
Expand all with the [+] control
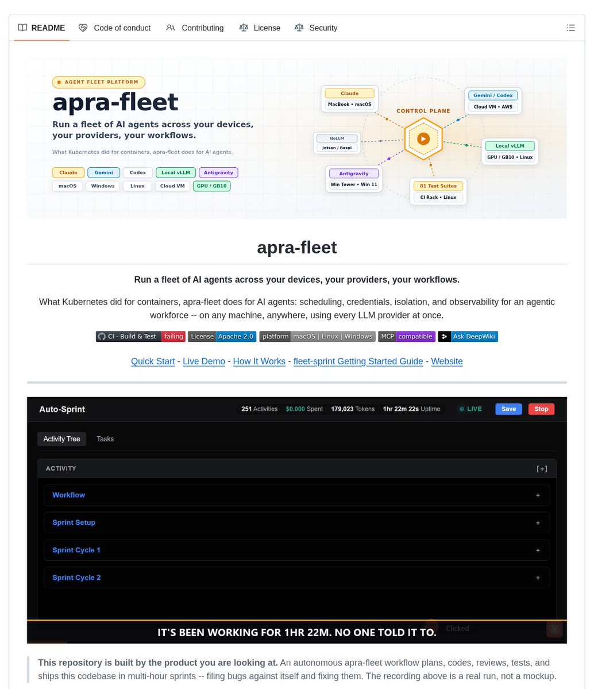(x=542, y=469)
